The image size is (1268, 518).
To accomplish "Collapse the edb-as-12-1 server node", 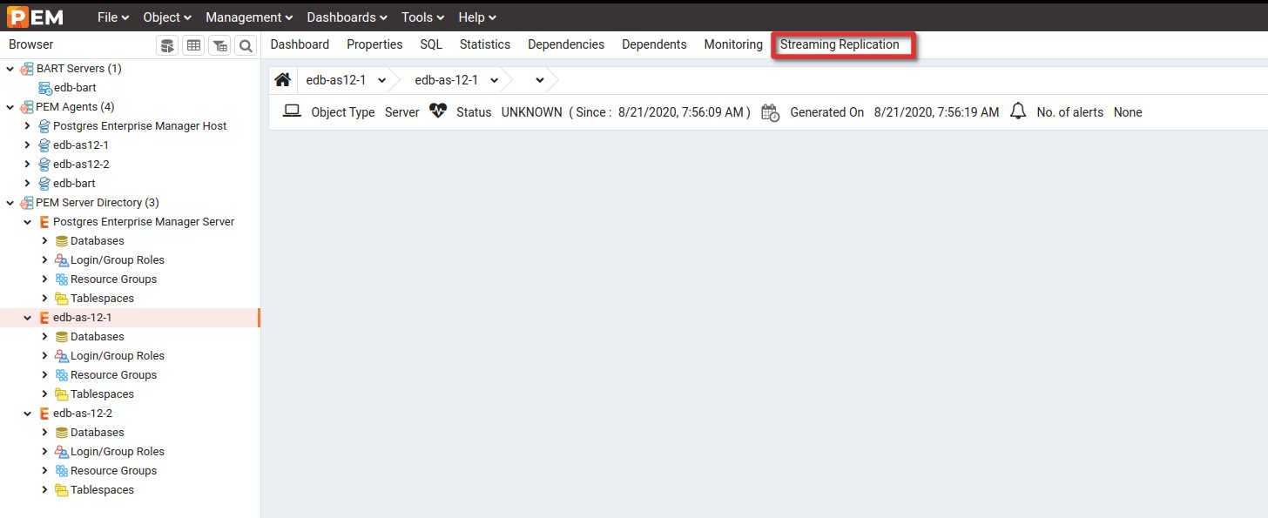I will click(28, 318).
